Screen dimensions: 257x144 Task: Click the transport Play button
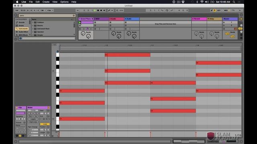pos(95,10)
